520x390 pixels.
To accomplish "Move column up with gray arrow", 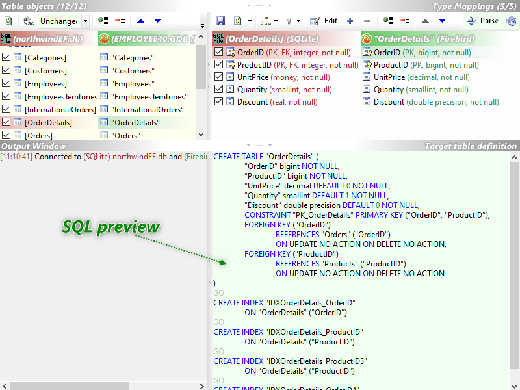I will (425, 21).
